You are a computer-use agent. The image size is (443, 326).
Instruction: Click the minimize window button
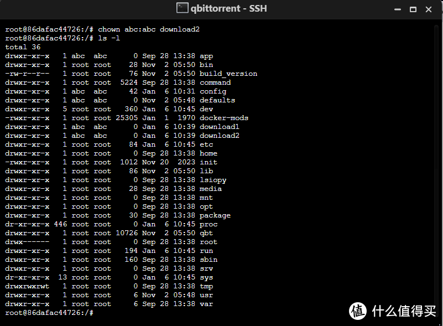397,9
